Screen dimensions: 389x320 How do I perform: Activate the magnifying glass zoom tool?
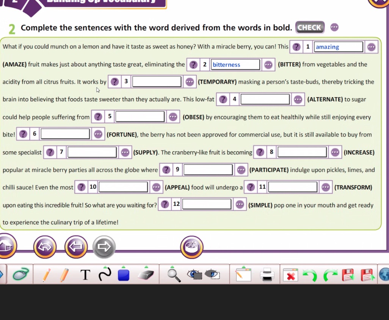173,275
